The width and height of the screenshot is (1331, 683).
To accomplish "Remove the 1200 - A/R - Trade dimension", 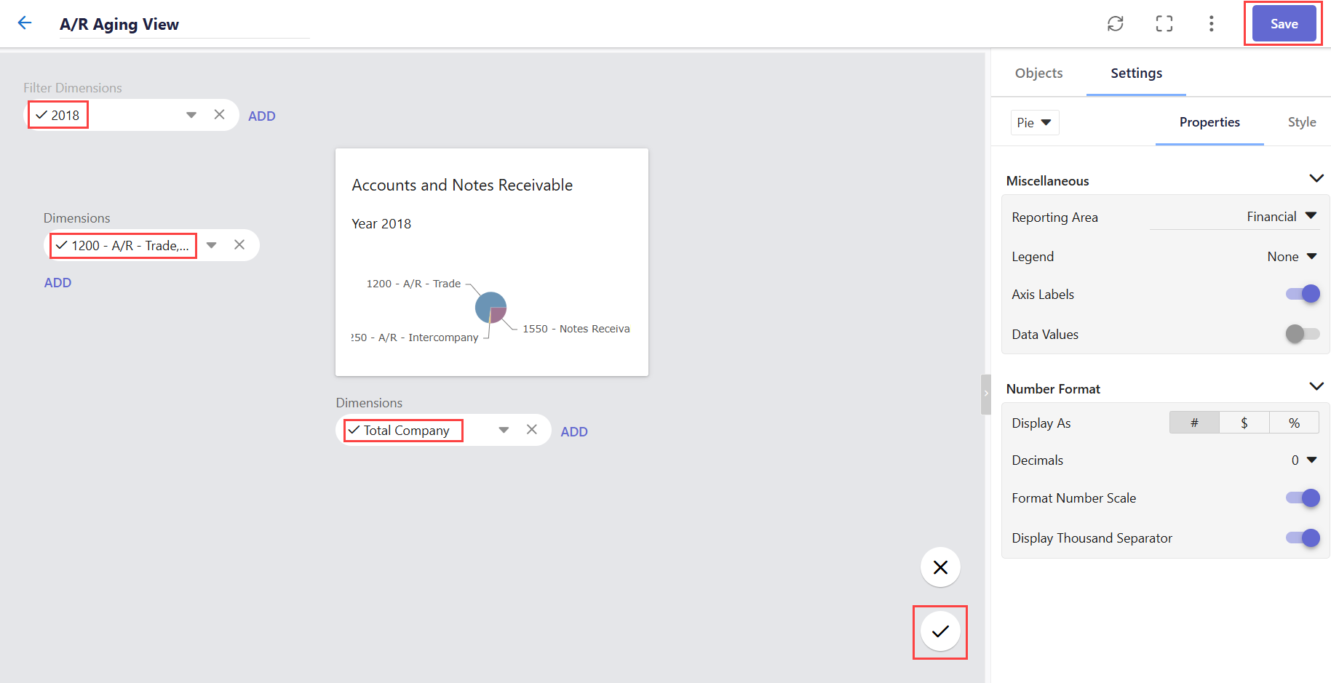I will coord(239,245).
